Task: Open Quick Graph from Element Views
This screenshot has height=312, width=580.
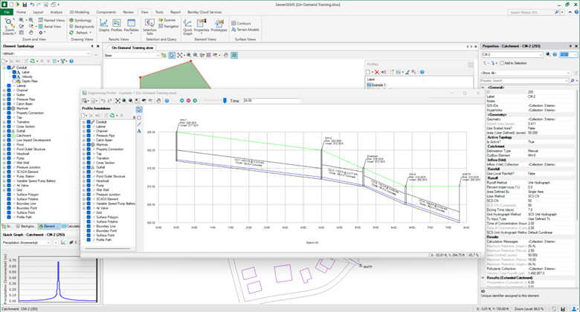Action: 188,27
